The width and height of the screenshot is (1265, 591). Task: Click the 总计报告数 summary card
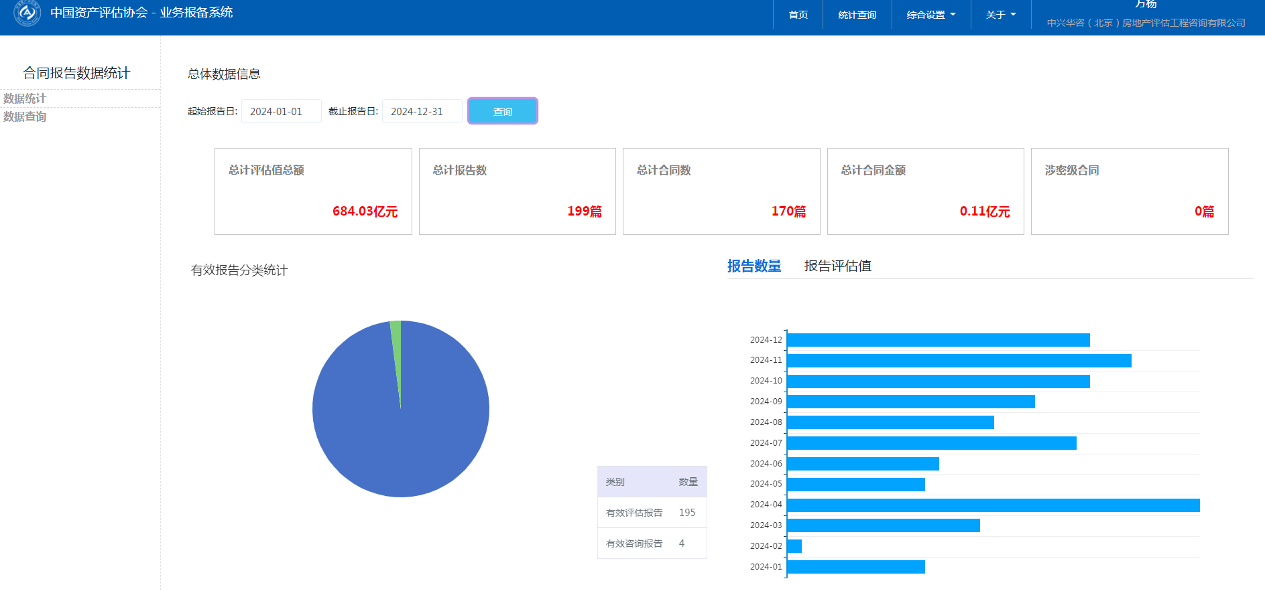click(x=517, y=191)
